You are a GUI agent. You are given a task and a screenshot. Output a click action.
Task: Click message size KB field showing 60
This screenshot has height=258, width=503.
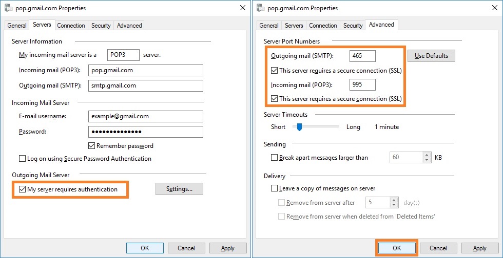pyautogui.click(x=407, y=158)
